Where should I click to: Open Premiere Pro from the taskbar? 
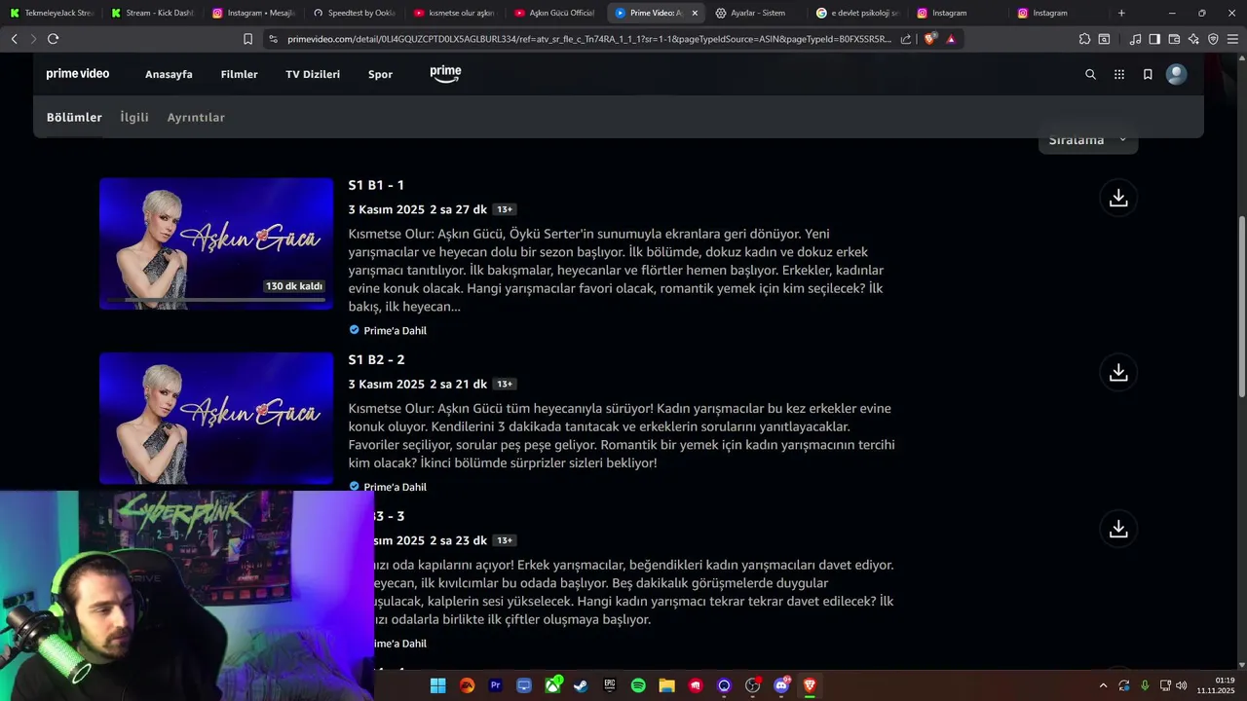click(495, 685)
